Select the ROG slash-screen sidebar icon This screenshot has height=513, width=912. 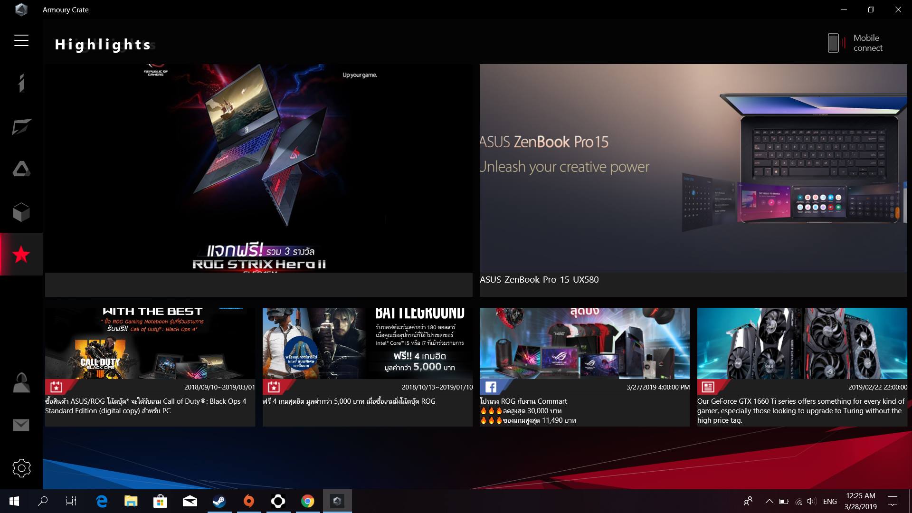point(21,127)
